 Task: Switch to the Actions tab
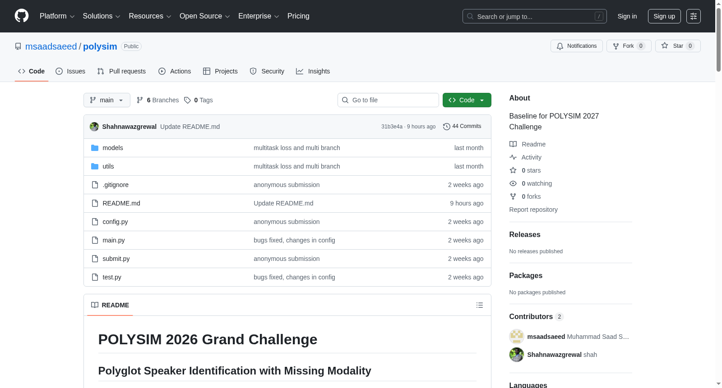point(175,71)
